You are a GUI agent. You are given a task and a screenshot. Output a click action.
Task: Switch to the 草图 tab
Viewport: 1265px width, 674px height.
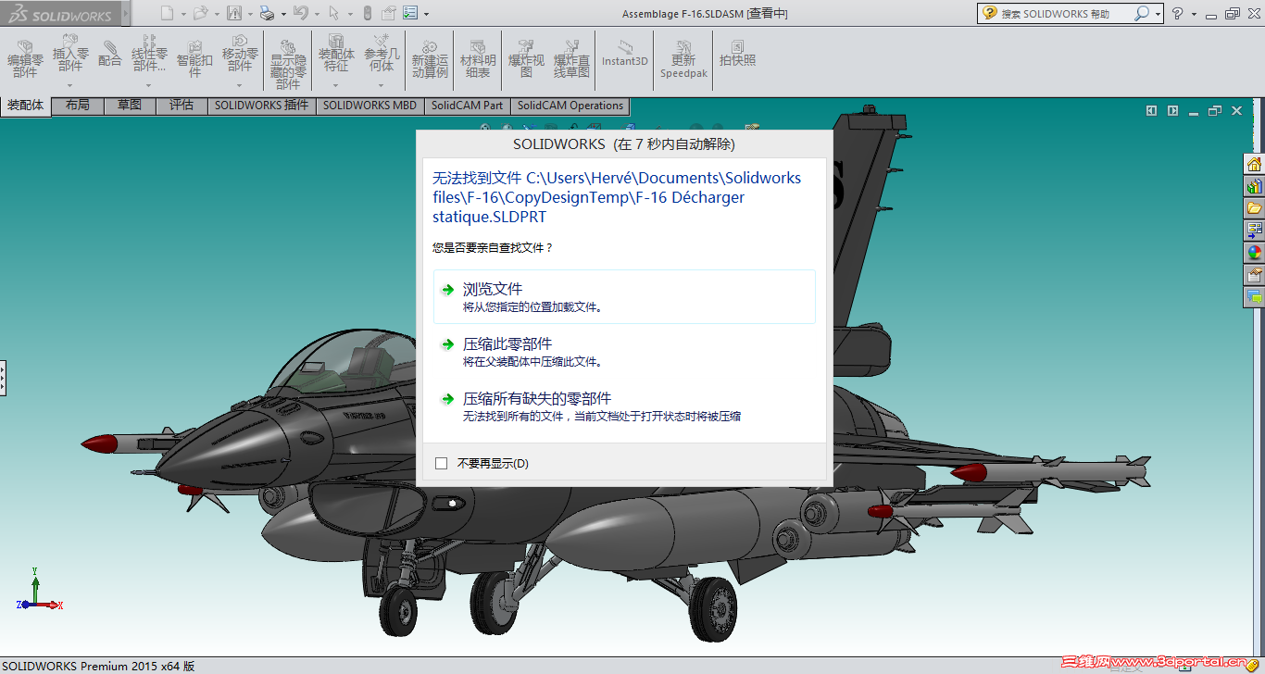[130, 106]
